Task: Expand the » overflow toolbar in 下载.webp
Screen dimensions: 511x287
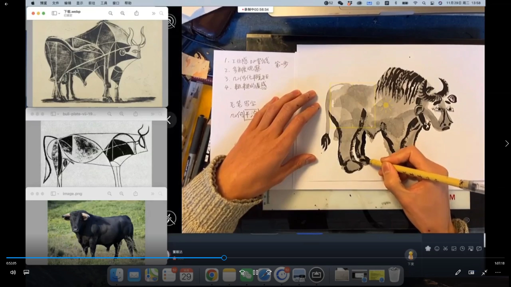Action: 154,13
